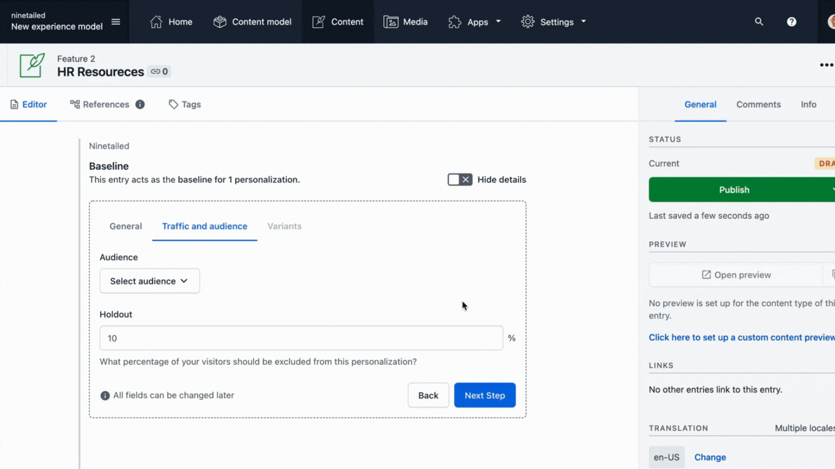This screenshot has height=469, width=835.
Task: Click the Content model menu label
Action: point(262,22)
